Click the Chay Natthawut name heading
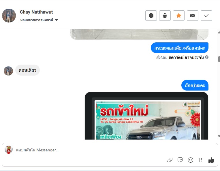 click(36, 12)
